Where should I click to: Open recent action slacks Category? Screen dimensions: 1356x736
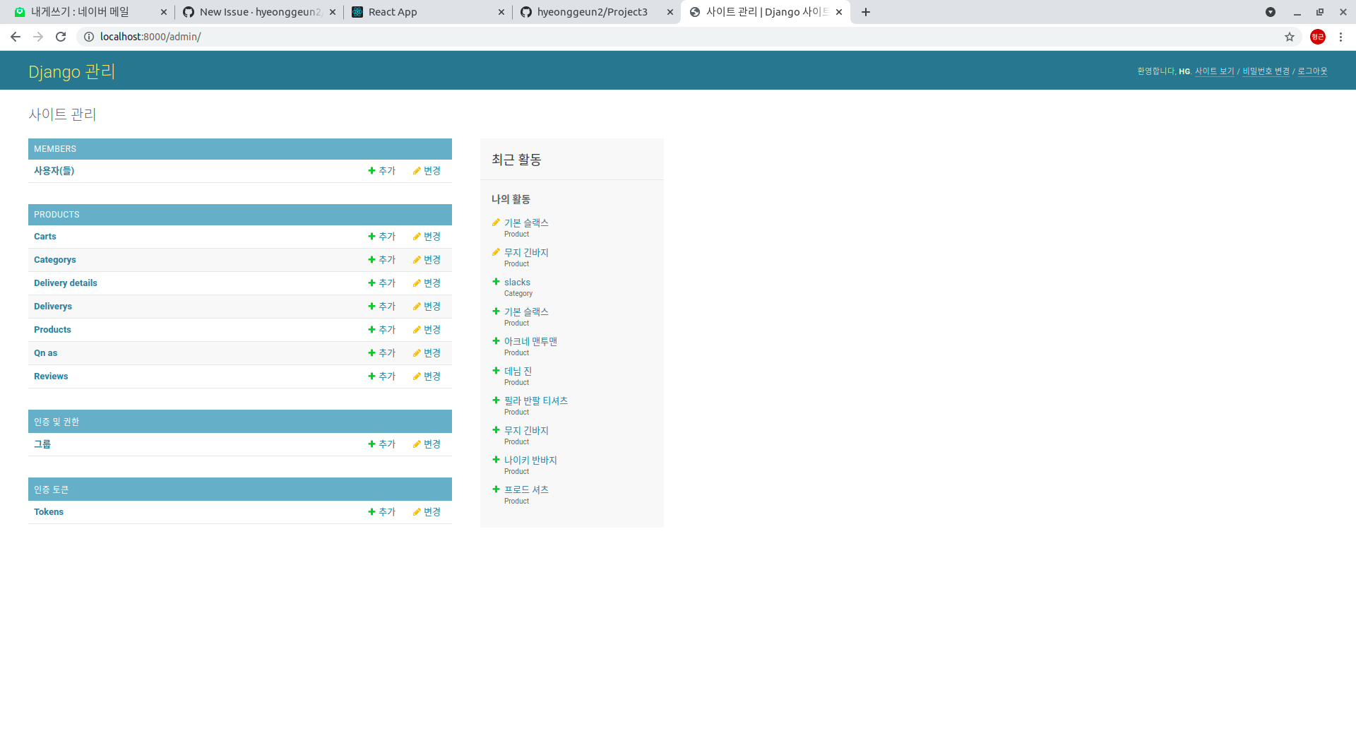point(517,283)
